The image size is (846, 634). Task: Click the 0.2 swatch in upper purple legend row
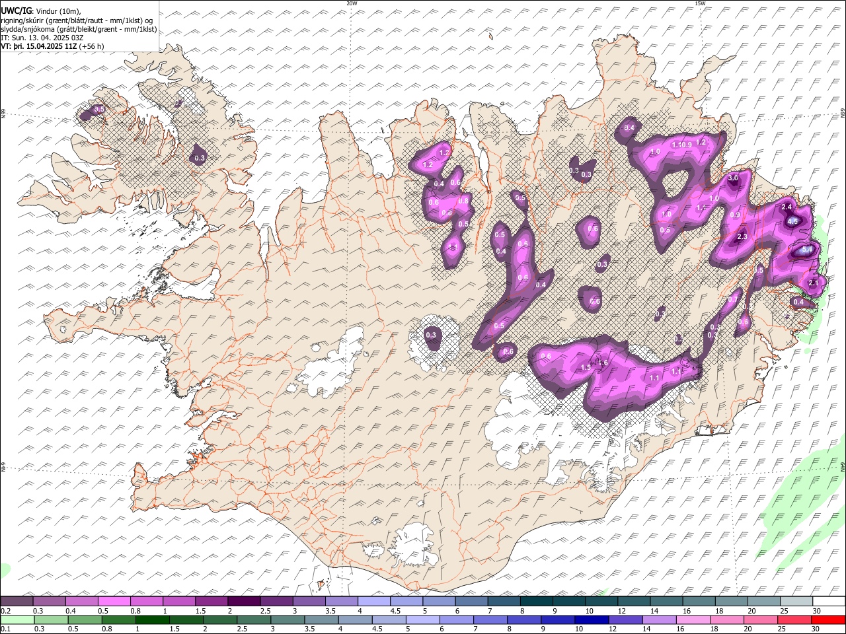click(x=17, y=602)
